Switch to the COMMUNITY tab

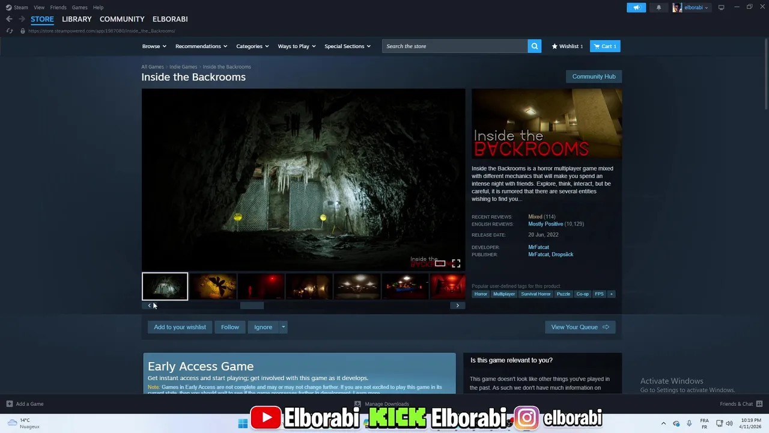[x=122, y=19]
